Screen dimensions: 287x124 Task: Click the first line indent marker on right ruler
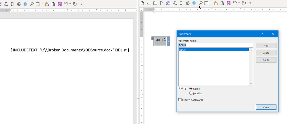154,8
